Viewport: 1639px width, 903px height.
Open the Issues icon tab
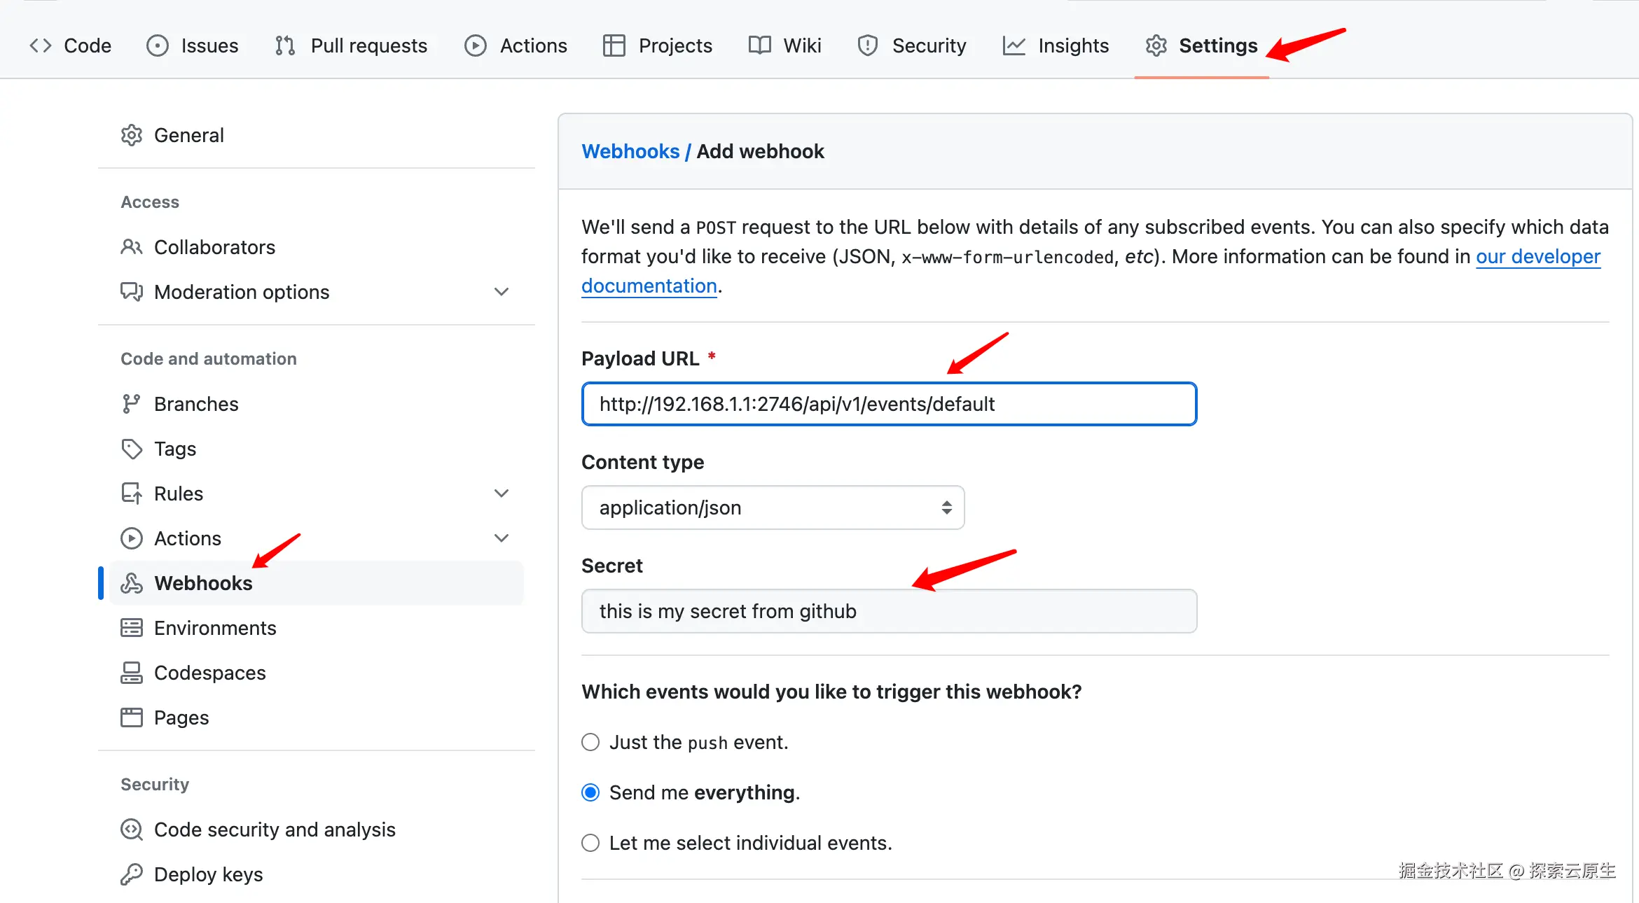157,45
